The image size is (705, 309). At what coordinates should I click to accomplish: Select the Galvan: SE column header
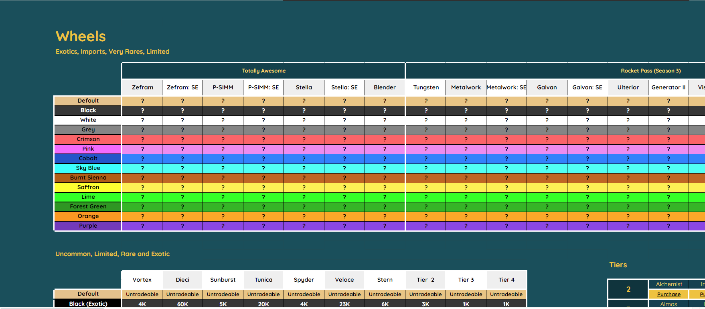(x=587, y=87)
